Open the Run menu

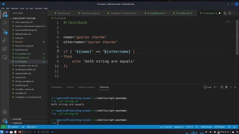point(31,9)
